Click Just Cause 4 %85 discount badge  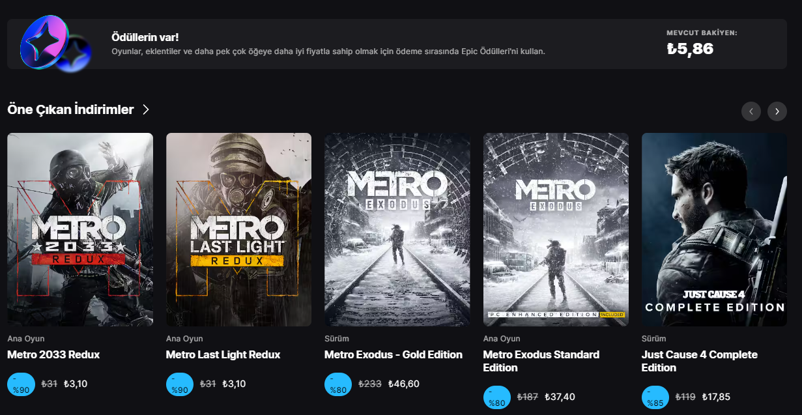[655, 397]
